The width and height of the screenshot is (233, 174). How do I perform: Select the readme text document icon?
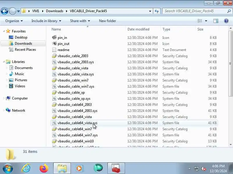pos(54,50)
